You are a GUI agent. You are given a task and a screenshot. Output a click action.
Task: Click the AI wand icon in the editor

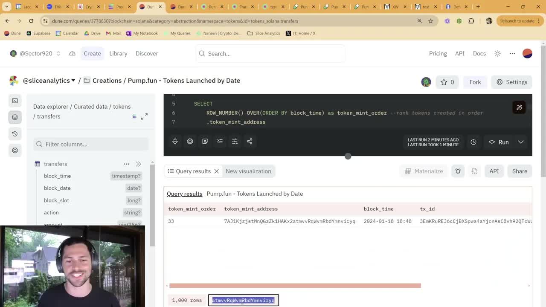click(519, 107)
